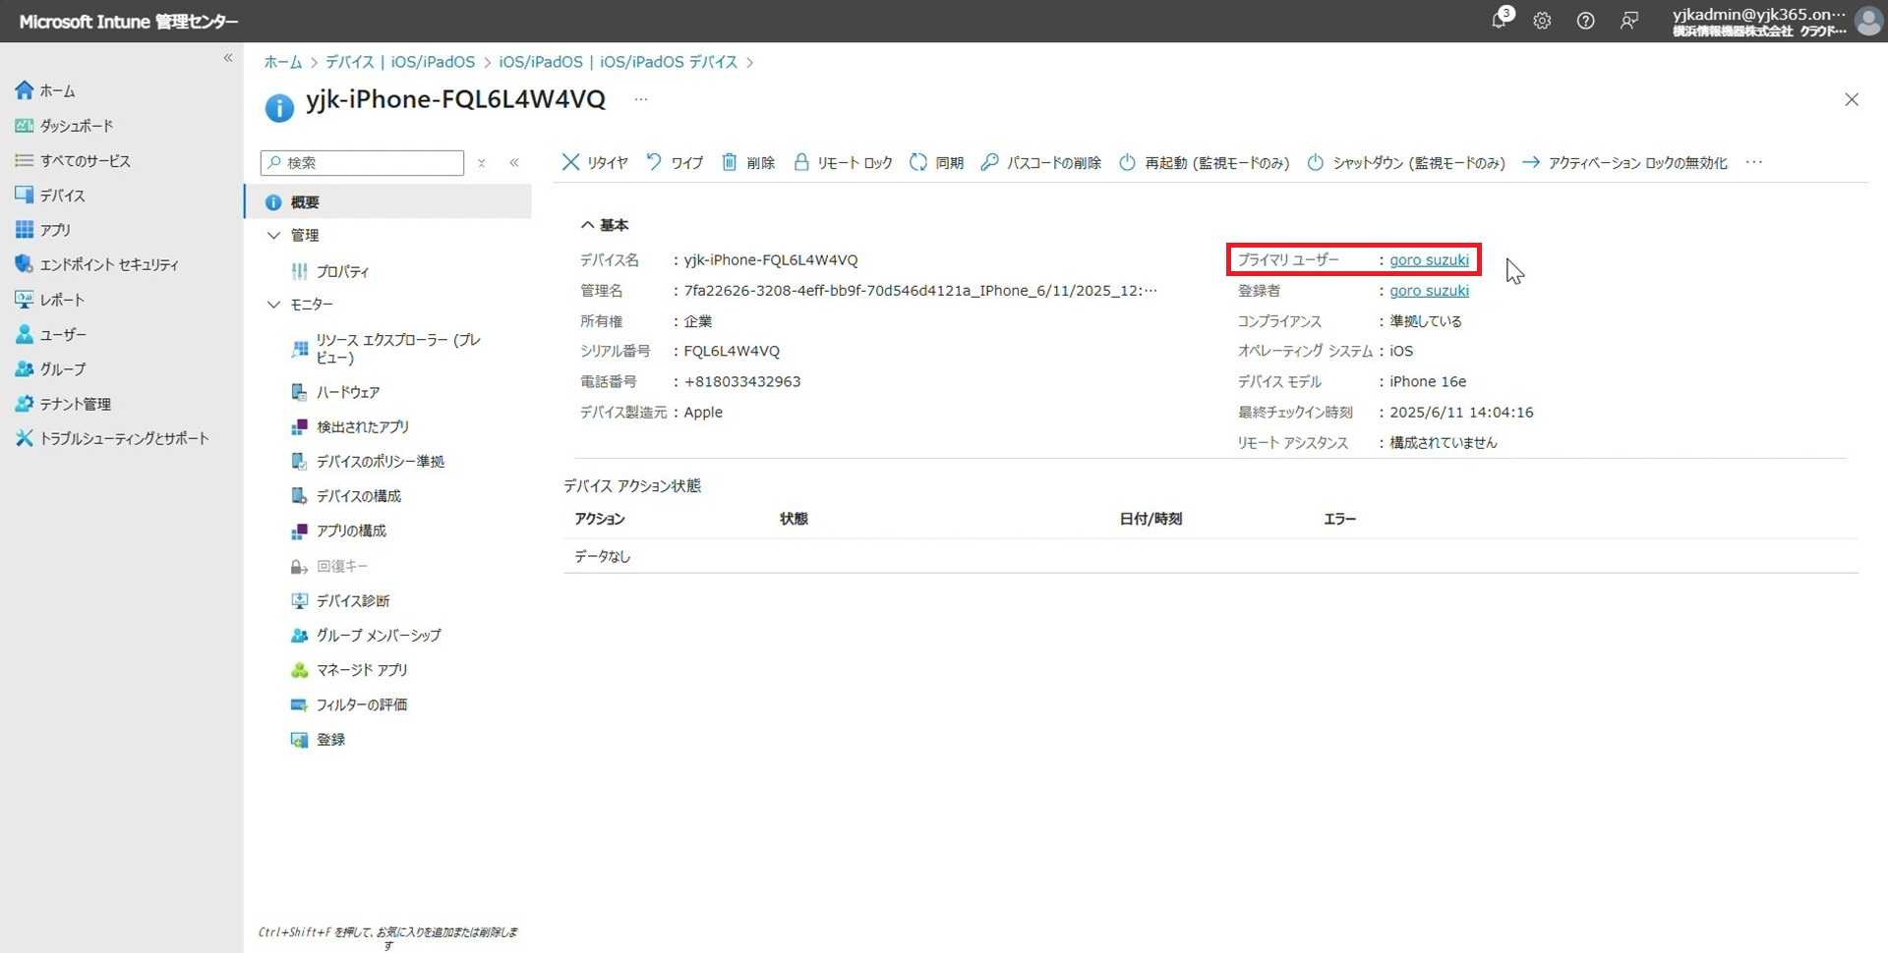1888x953 pixels.
Task: Collapse the device menu with the double chevron
Action: tap(514, 162)
